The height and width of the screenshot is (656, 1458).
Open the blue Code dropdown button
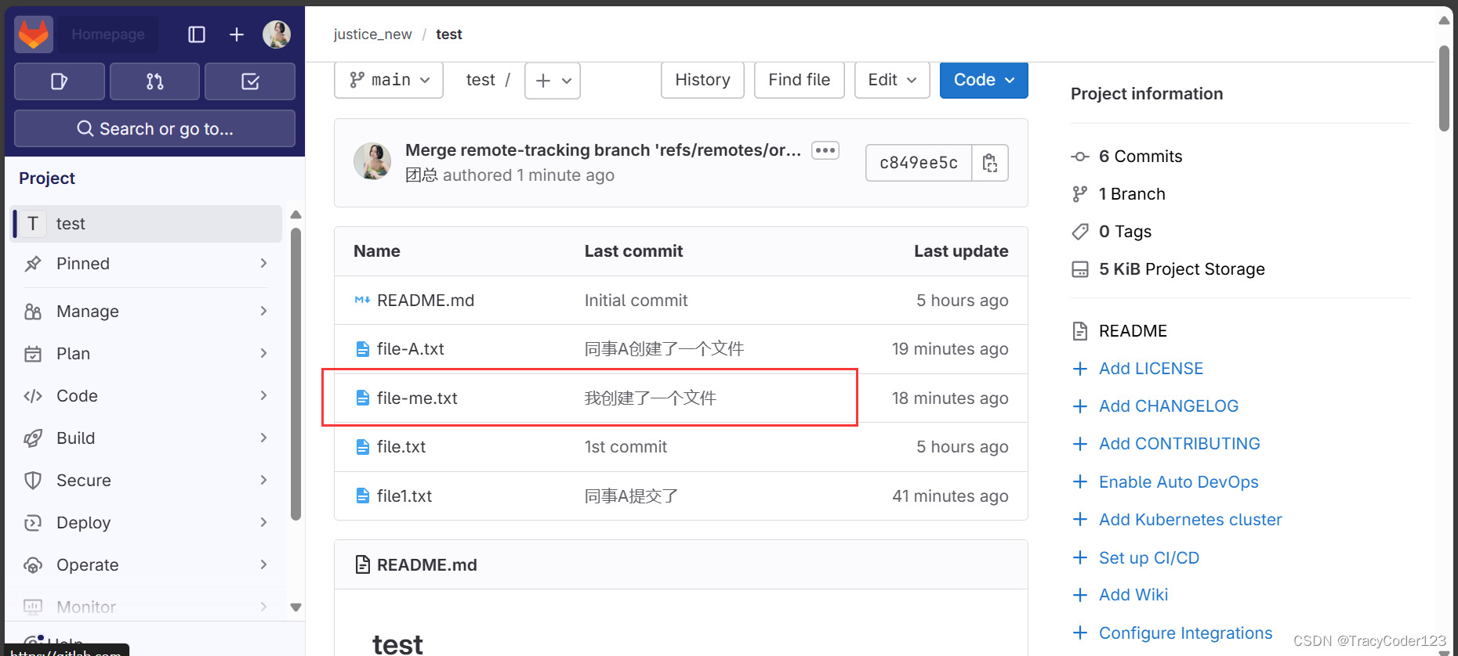coord(984,80)
